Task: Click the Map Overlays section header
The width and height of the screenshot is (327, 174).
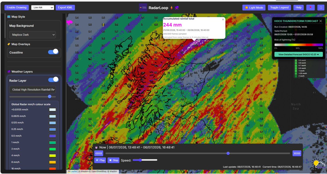Action: [x=19, y=44]
